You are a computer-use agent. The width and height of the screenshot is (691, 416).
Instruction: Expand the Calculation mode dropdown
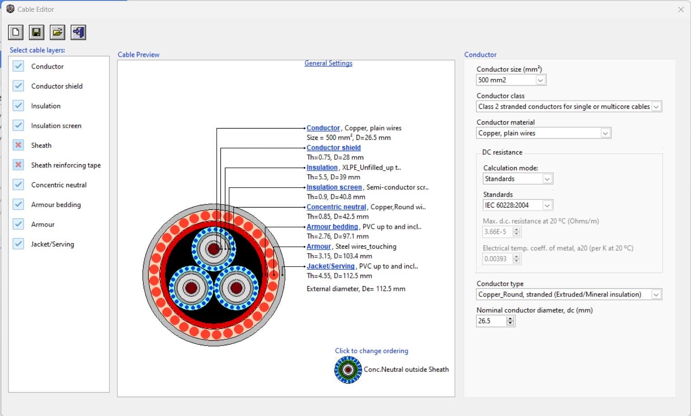[546, 179]
